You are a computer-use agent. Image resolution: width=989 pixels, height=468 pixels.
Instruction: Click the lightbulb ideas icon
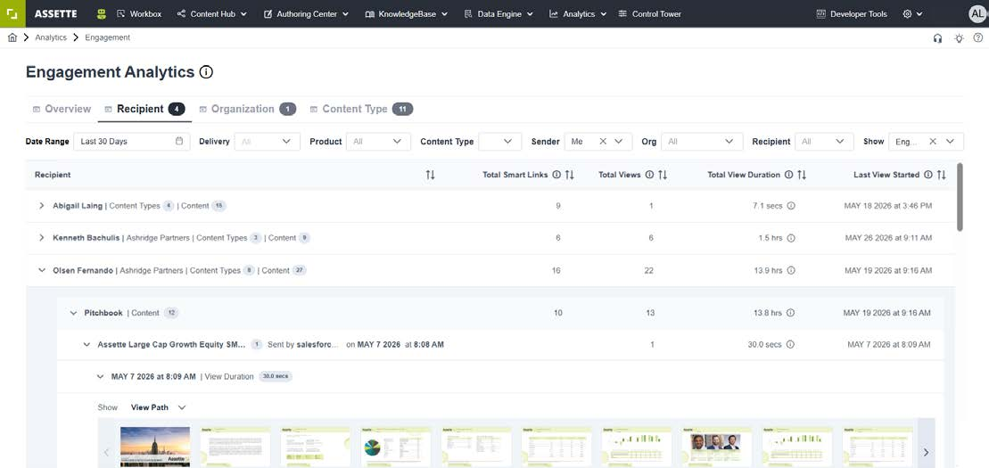pyautogui.click(x=959, y=38)
